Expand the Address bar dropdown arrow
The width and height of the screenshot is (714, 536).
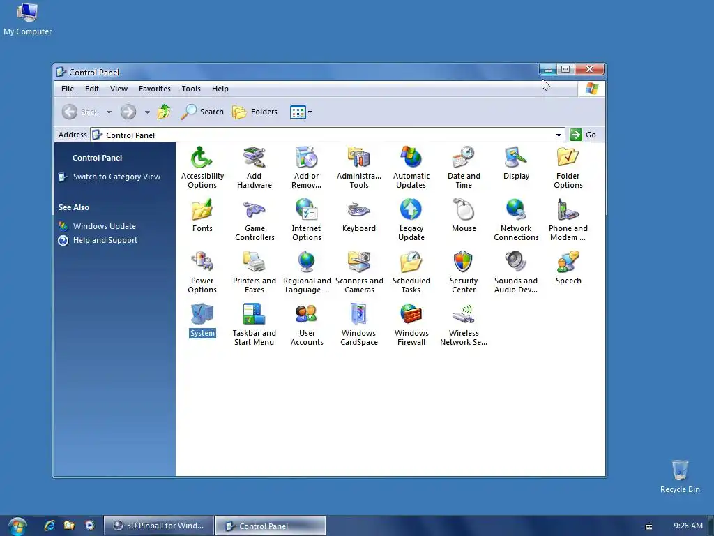[x=559, y=135]
